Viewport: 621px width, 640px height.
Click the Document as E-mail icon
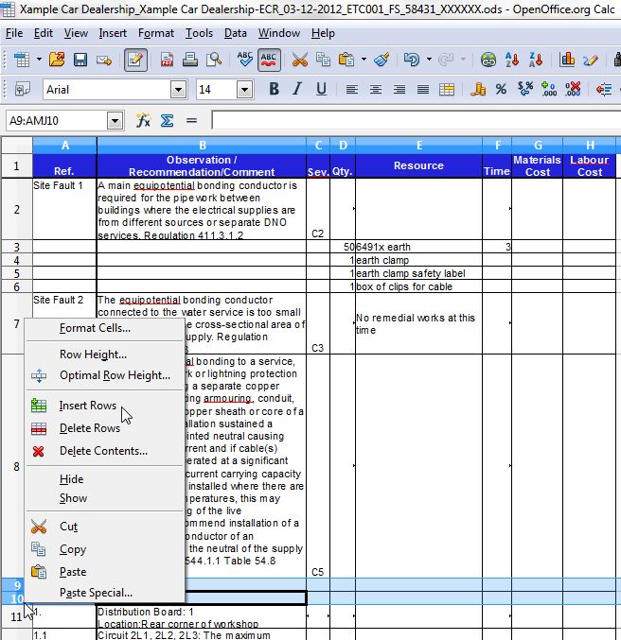pos(104,60)
